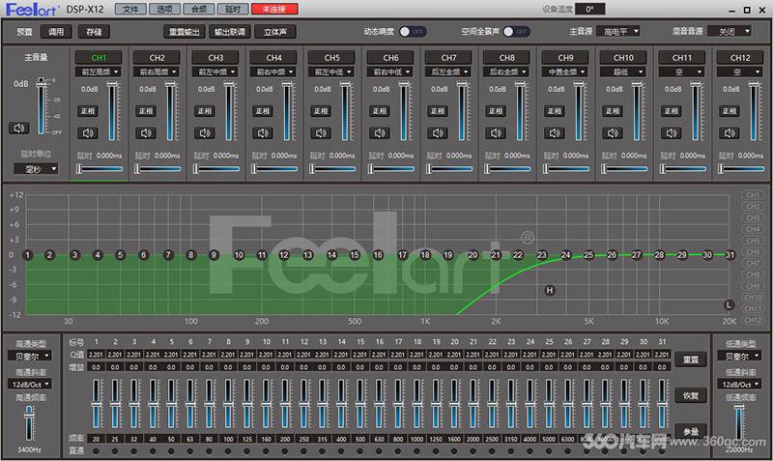Open the mix source 关闭 dropdown
This screenshot has height=461, width=773.
pos(730,32)
